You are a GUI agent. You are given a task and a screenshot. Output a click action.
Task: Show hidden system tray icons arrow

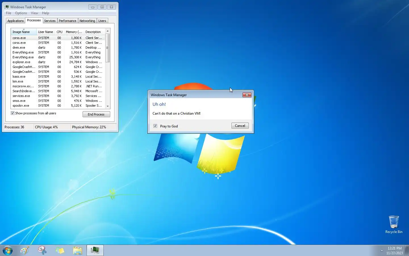pyautogui.click(x=382, y=251)
